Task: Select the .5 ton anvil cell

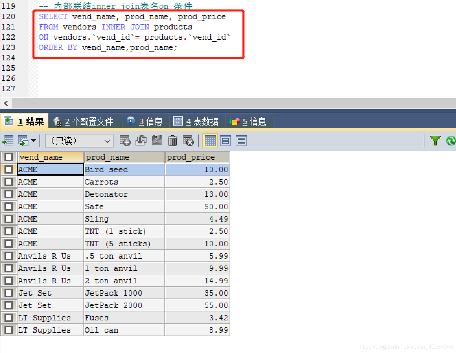Action: click(x=124, y=256)
